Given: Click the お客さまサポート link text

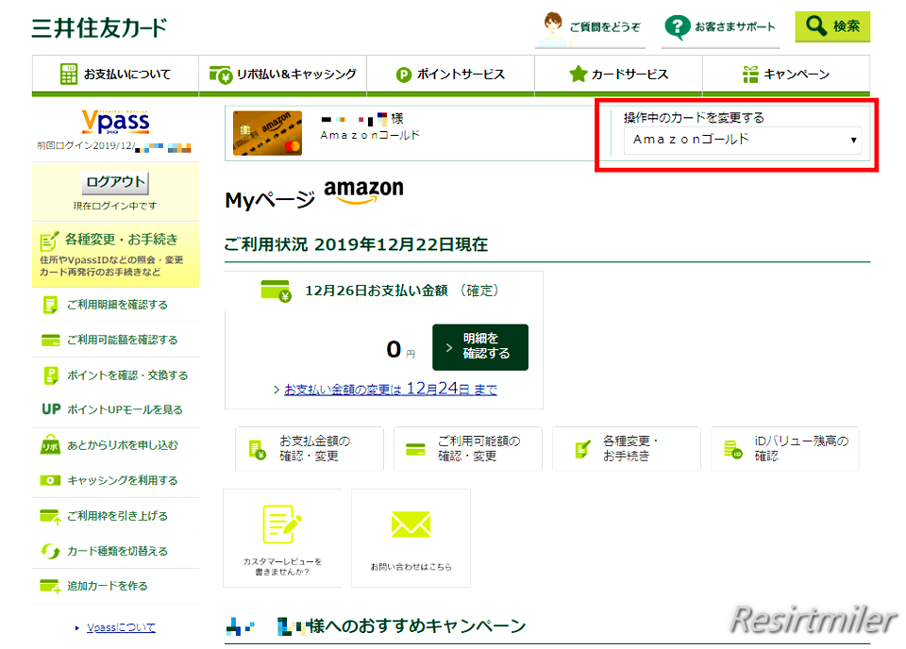Looking at the screenshot, I should coord(734,26).
